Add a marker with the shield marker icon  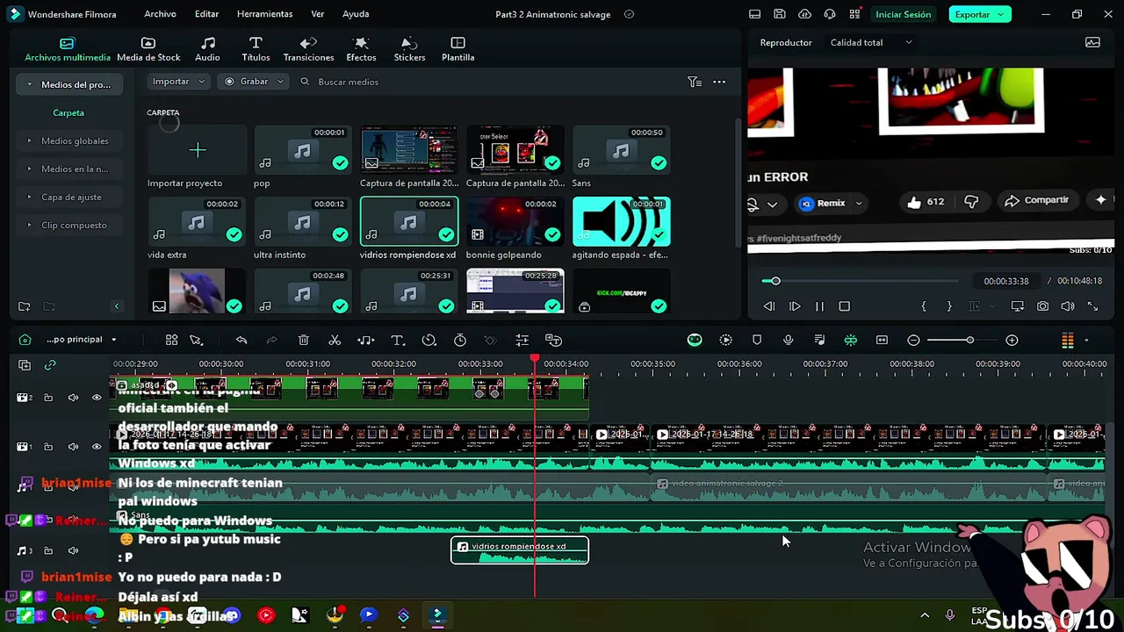[x=757, y=340]
